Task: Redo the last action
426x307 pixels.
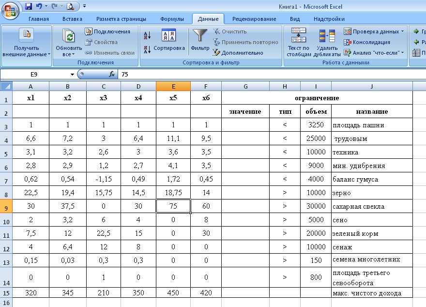Action: [x=55, y=6]
